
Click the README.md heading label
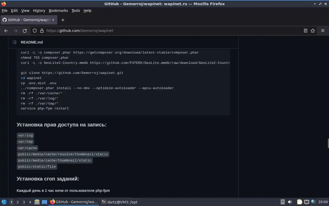(x=32, y=42)
